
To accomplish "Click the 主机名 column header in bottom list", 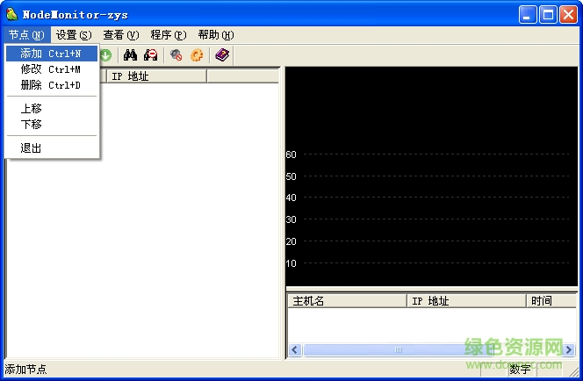I will (x=347, y=301).
